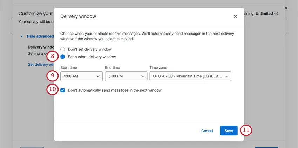Uncheck "Don't automatically send messages" checkbox
Screen dimensions: 298x148
click(62, 90)
